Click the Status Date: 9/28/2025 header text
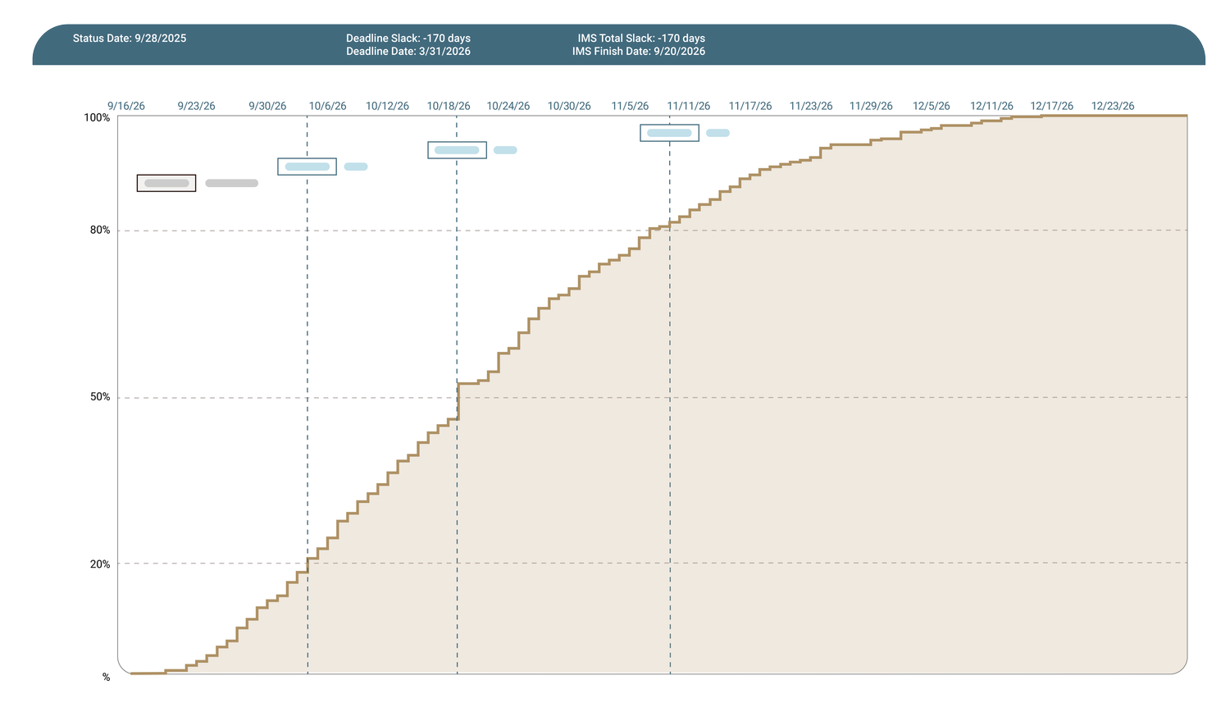 click(130, 38)
